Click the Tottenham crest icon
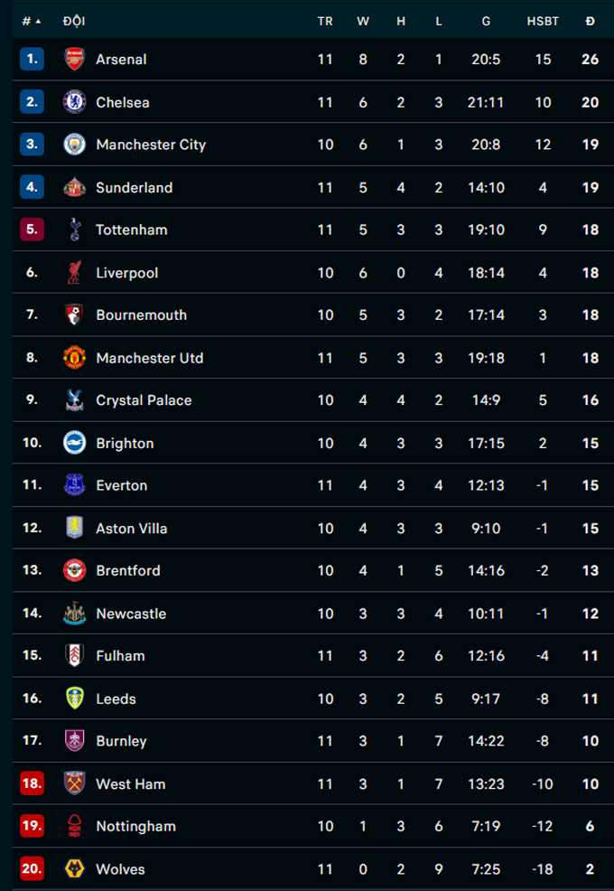Viewport: 614px width, 891px height. tap(74, 230)
